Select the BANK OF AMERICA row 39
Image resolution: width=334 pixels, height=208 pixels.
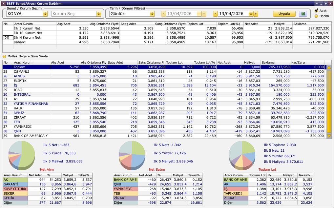click(31, 136)
